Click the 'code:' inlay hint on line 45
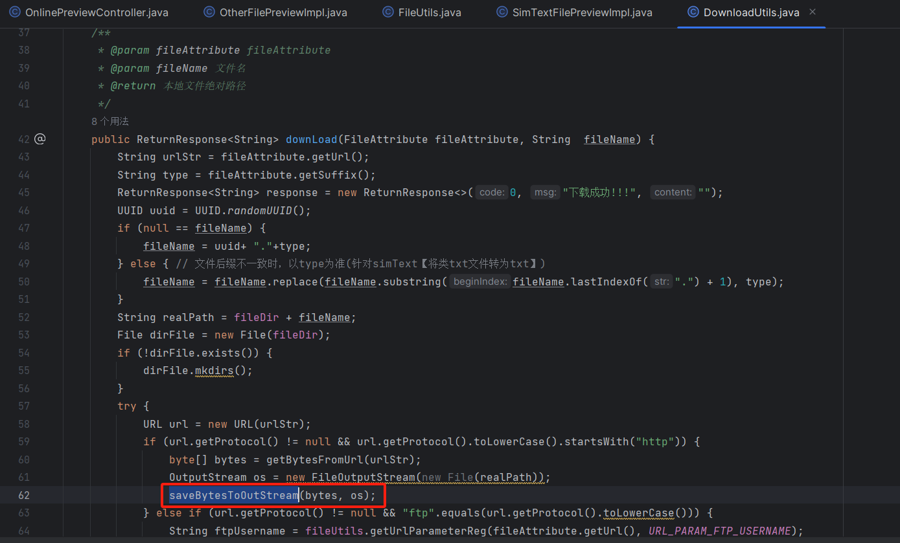Image resolution: width=900 pixels, height=543 pixels. 492,192
